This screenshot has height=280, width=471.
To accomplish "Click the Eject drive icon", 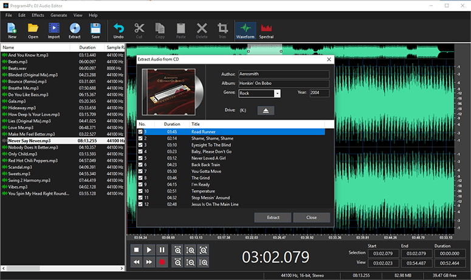I will click(266, 110).
